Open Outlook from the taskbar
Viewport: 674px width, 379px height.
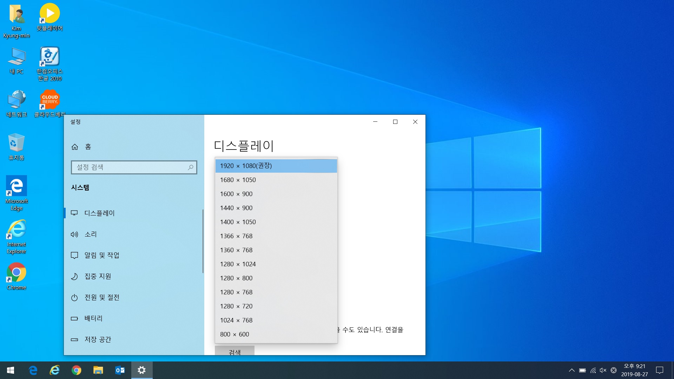coord(120,370)
